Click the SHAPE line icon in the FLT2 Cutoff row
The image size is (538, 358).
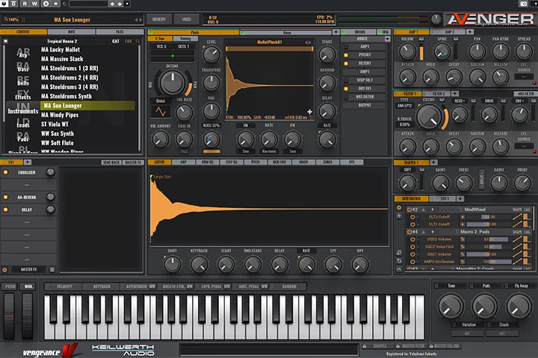click(x=517, y=217)
